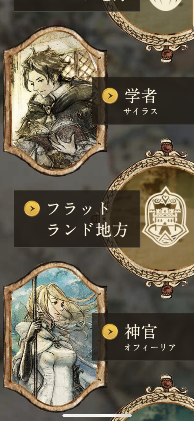Select the gold arrow beside 神官
Viewport: 194px width, 421px height.
pos(110,331)
